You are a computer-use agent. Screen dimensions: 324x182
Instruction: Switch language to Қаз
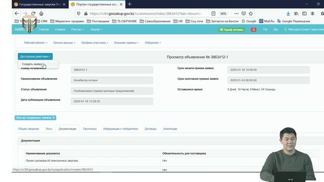tap(276, 29)
